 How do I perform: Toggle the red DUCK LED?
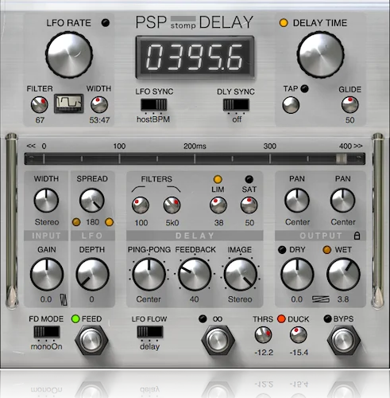281,318
